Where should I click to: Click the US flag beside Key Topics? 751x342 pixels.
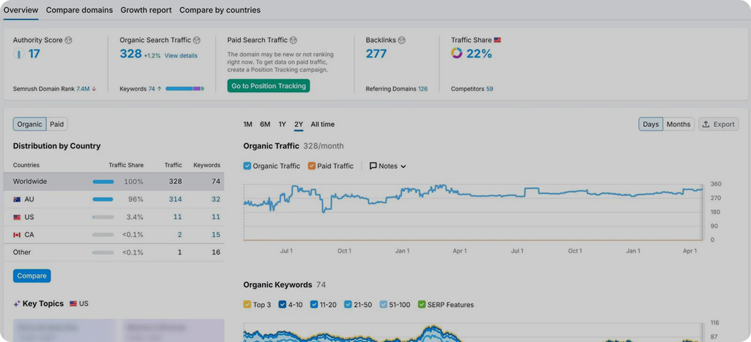[x=74, y=303]
